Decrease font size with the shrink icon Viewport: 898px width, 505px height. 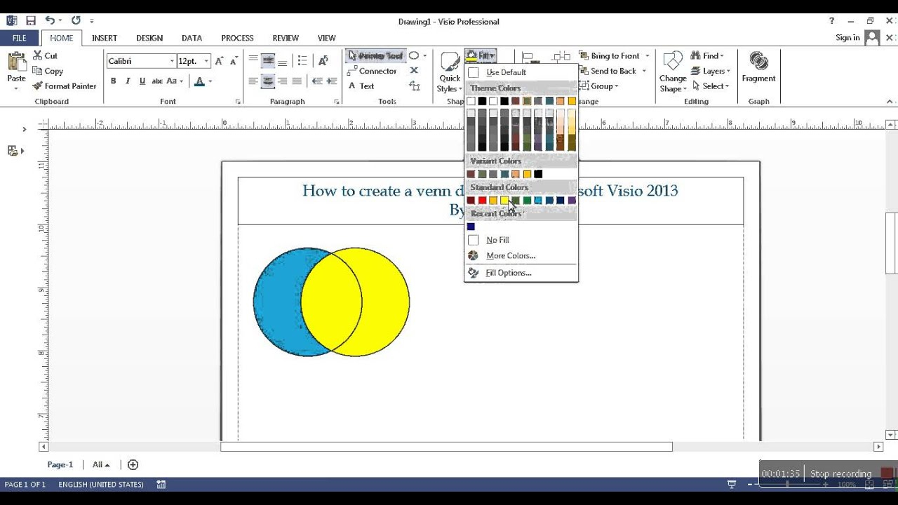click(x=233, y=61)
